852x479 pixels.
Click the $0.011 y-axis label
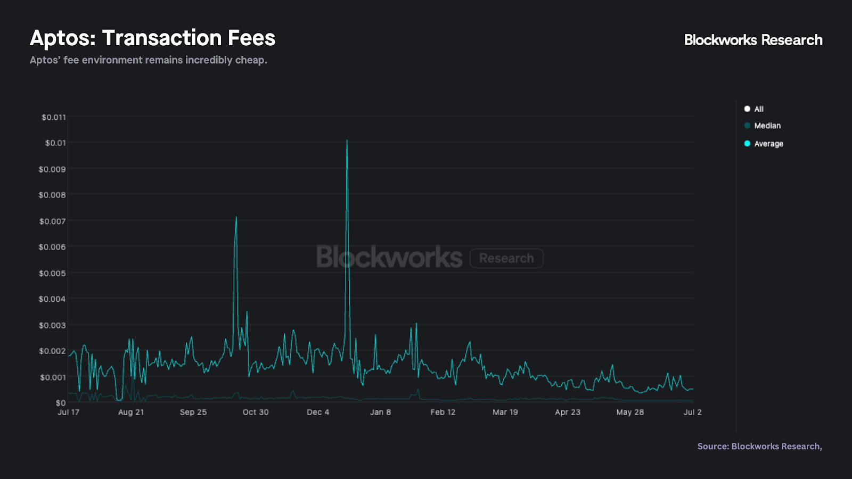click(54, 117)
